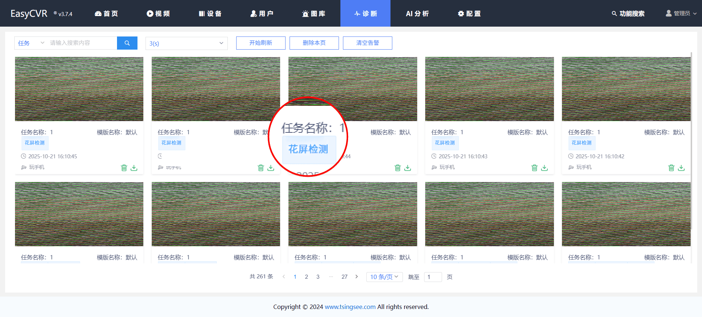Click the page jump number input field
Screen dimensions: 702x317
click(433, 277)
